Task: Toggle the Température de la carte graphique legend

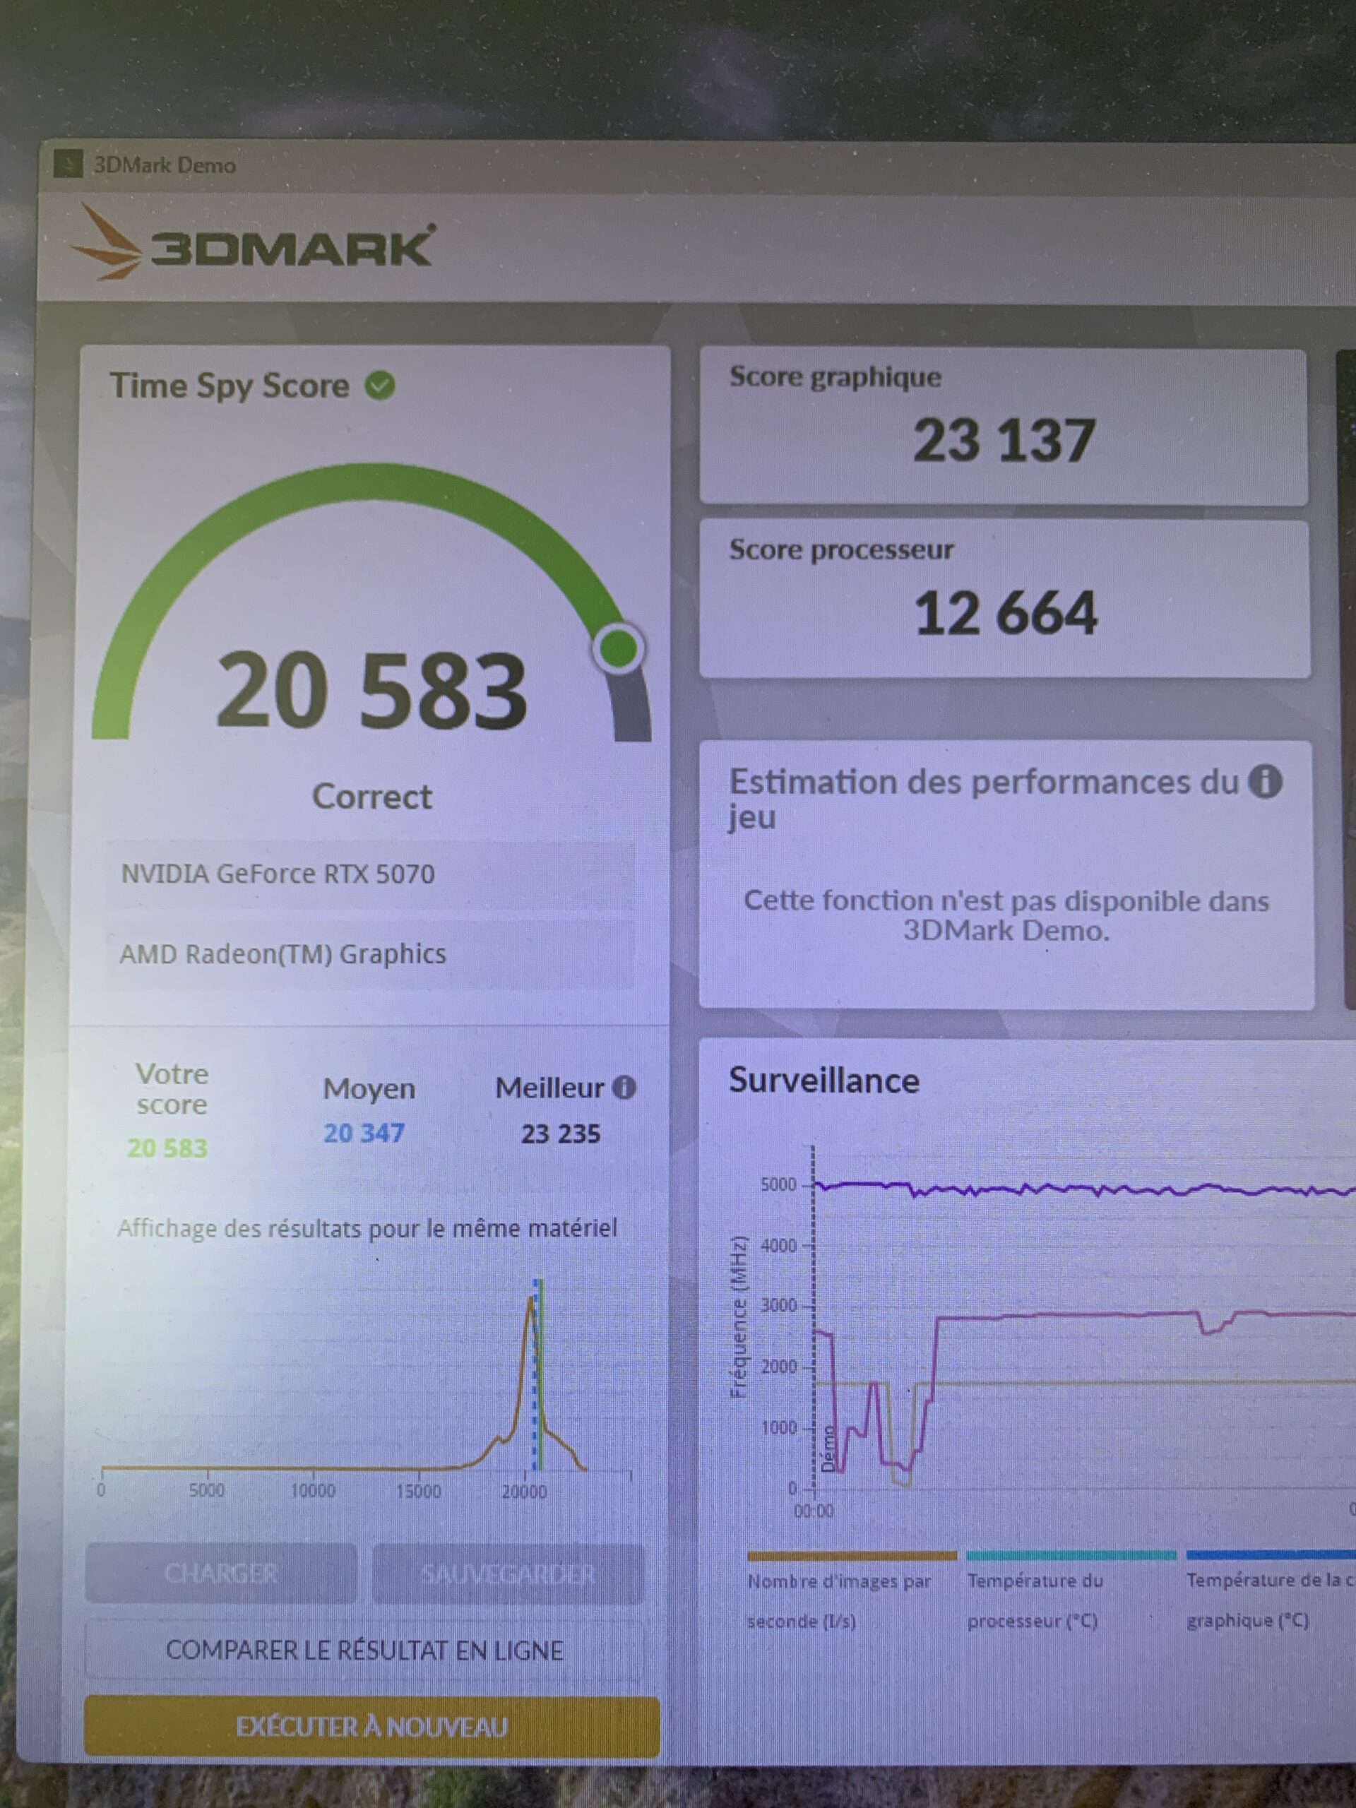Action: pyautogui.click(x=1271, y=1591)
